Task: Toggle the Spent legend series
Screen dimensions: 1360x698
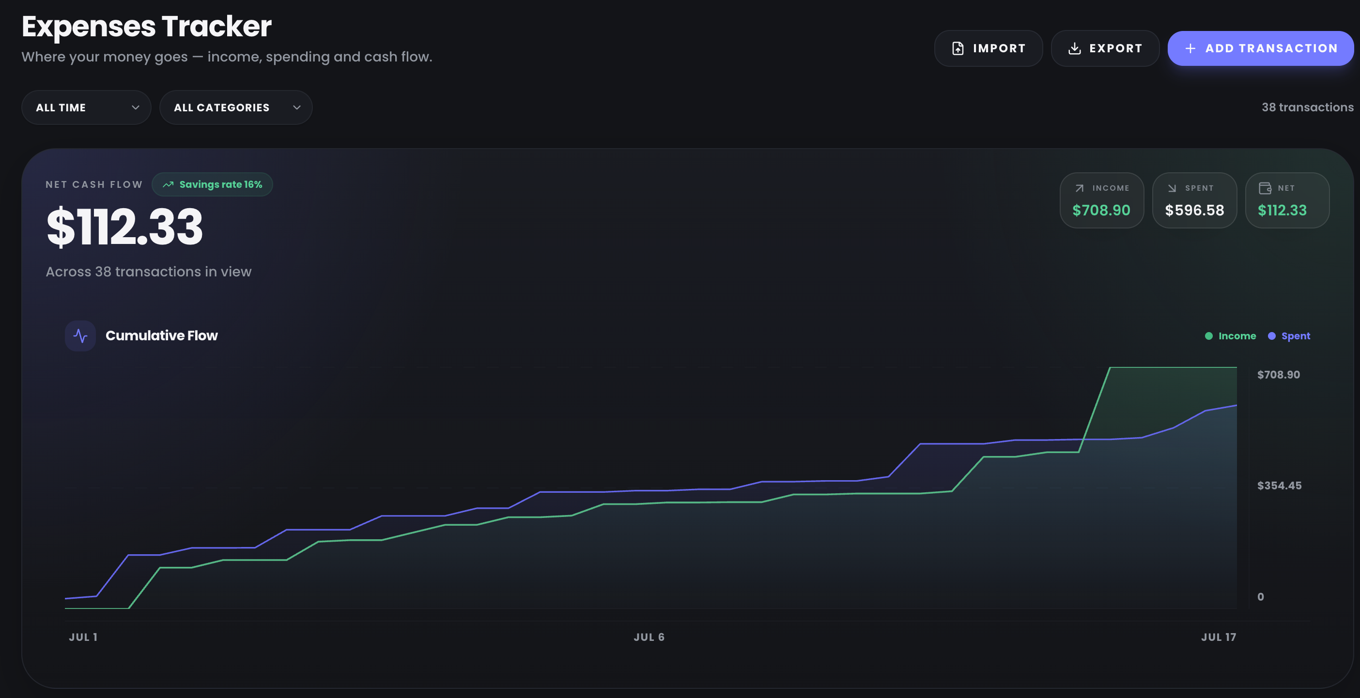Action: click(1289, 336)
